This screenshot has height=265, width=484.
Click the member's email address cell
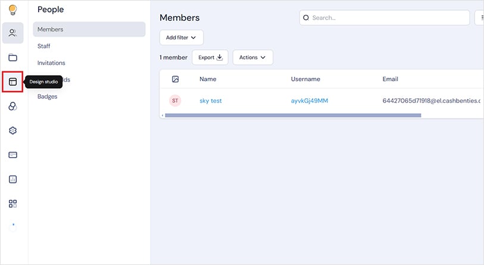point(432,101)
